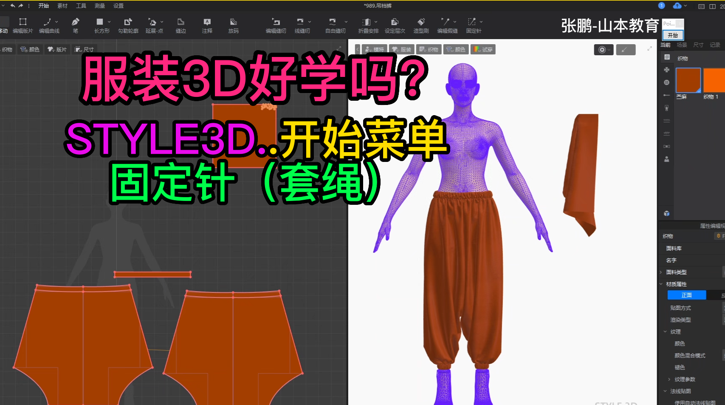Select the 正面 front side button
725x405 pixels.
click(x=687, y=295)
